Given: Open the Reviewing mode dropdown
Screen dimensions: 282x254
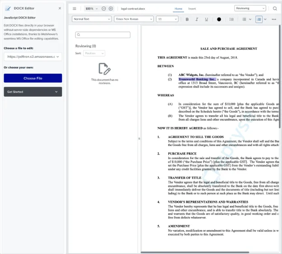Looking at the screenshot, I should tap(250, 8).
